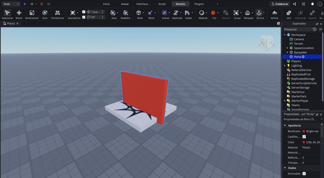Click the Pause playback button
The height and width of the screenshot is (178, 324).
(x=32, y=4)
